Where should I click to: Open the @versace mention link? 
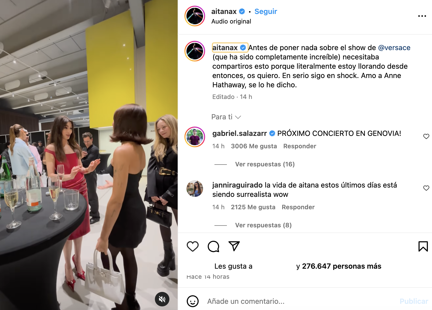pos(394,48)
